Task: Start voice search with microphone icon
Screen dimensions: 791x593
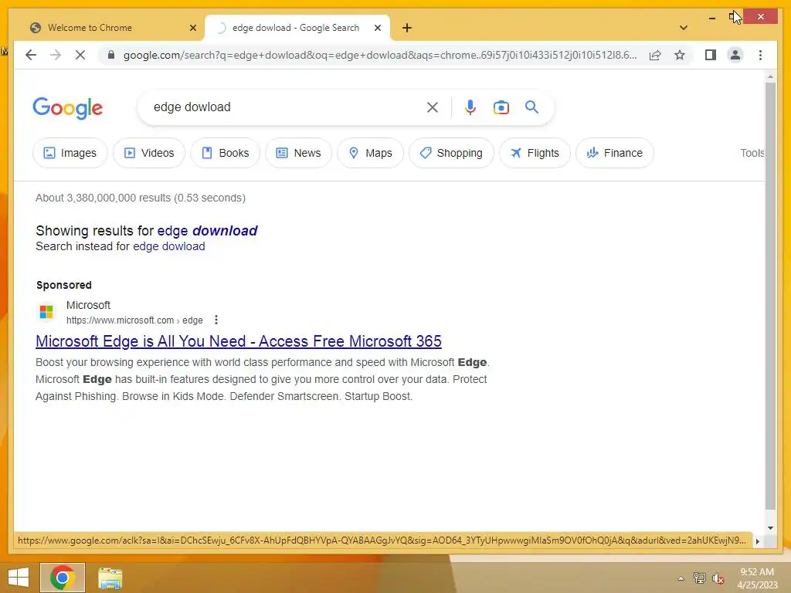Action: pyautogui.click(x=470, y=107)
